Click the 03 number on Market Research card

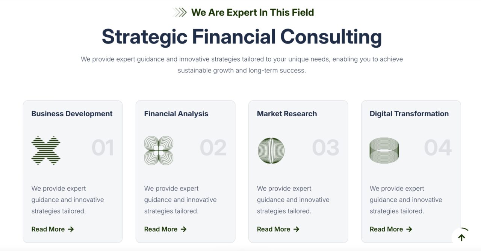pyautogui.click(x=325, y=147)
